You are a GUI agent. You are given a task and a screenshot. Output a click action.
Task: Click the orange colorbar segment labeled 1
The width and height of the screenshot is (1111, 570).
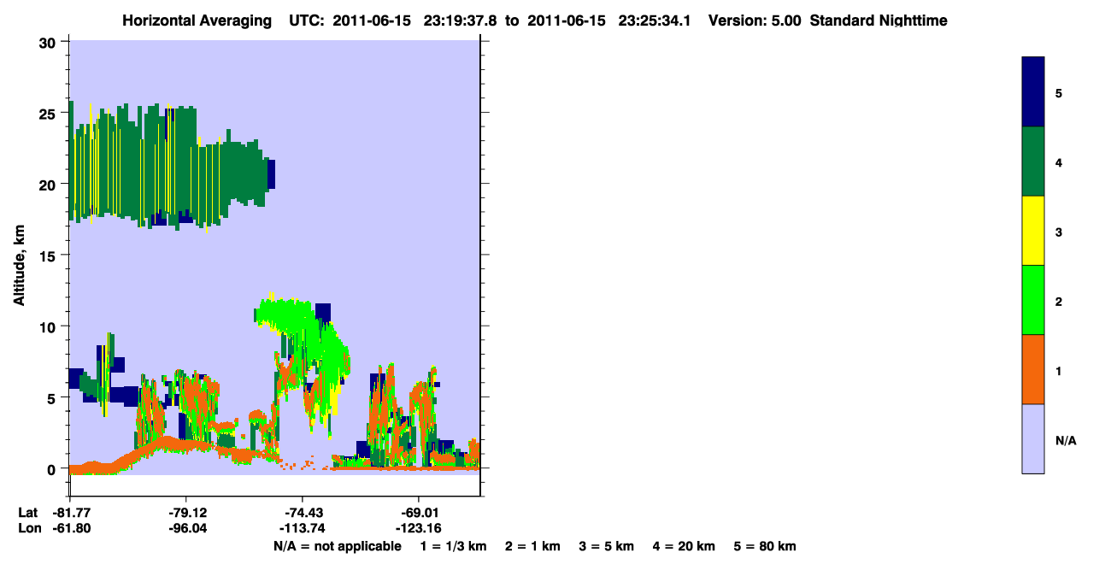(x=1033, y=369)
